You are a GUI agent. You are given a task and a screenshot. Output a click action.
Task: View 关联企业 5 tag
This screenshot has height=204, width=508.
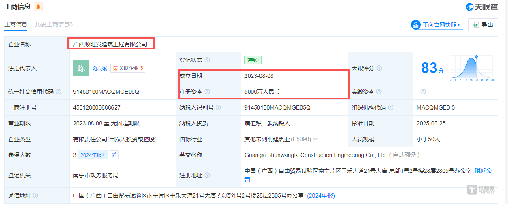(x=128, y=68)
